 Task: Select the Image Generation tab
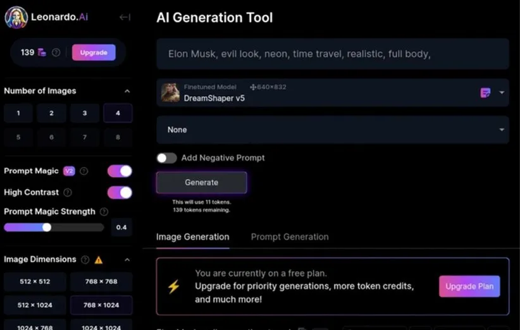(192, 237)
